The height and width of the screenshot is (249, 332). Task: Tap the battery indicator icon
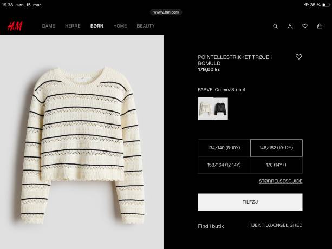pos(326,5)
